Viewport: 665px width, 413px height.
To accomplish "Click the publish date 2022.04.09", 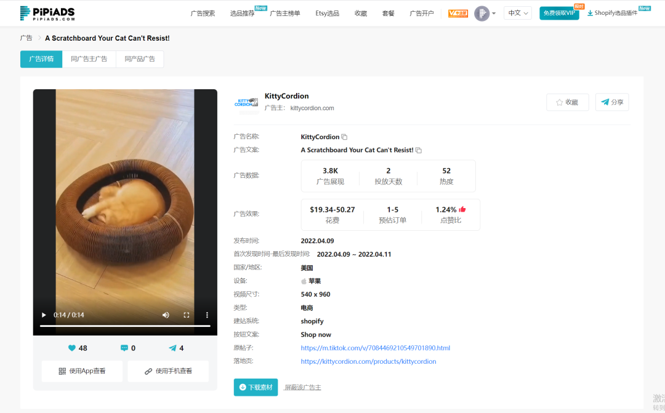I will point(317,241).
